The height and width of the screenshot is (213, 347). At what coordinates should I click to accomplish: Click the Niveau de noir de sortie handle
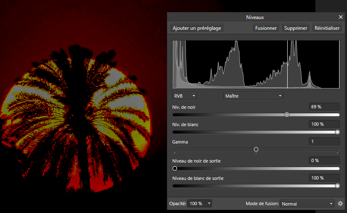(x=175, y=168)
